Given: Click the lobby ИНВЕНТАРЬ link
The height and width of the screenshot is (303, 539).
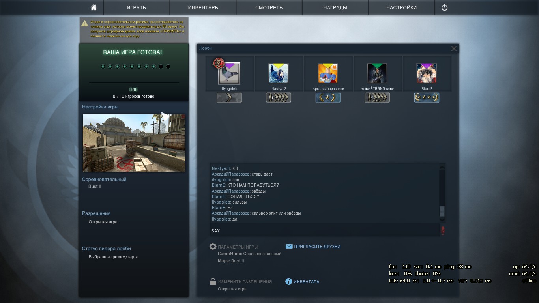Looking at the screenshot, I should pos(307,282).
